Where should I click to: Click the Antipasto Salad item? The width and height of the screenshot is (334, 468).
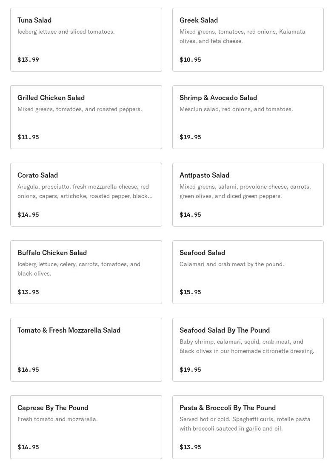click(x=248, y=195)
